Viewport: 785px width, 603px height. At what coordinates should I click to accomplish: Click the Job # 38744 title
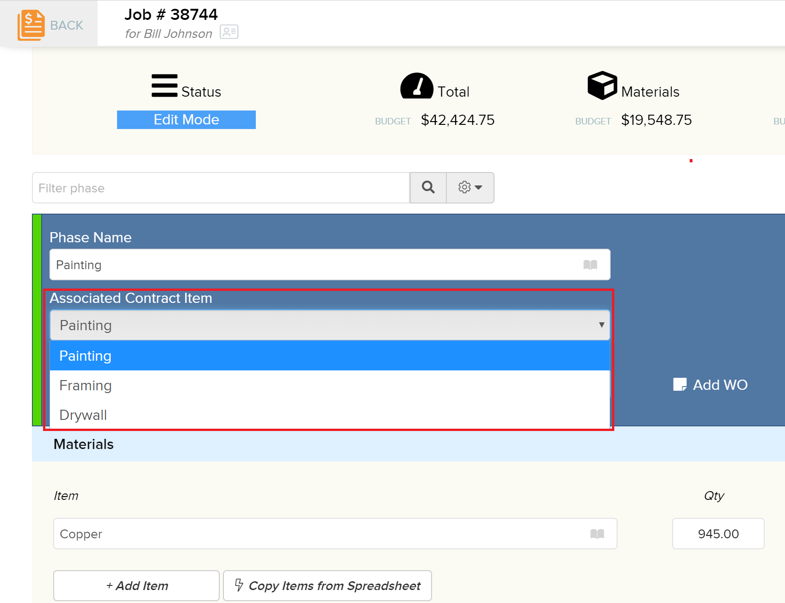(171, 14)
